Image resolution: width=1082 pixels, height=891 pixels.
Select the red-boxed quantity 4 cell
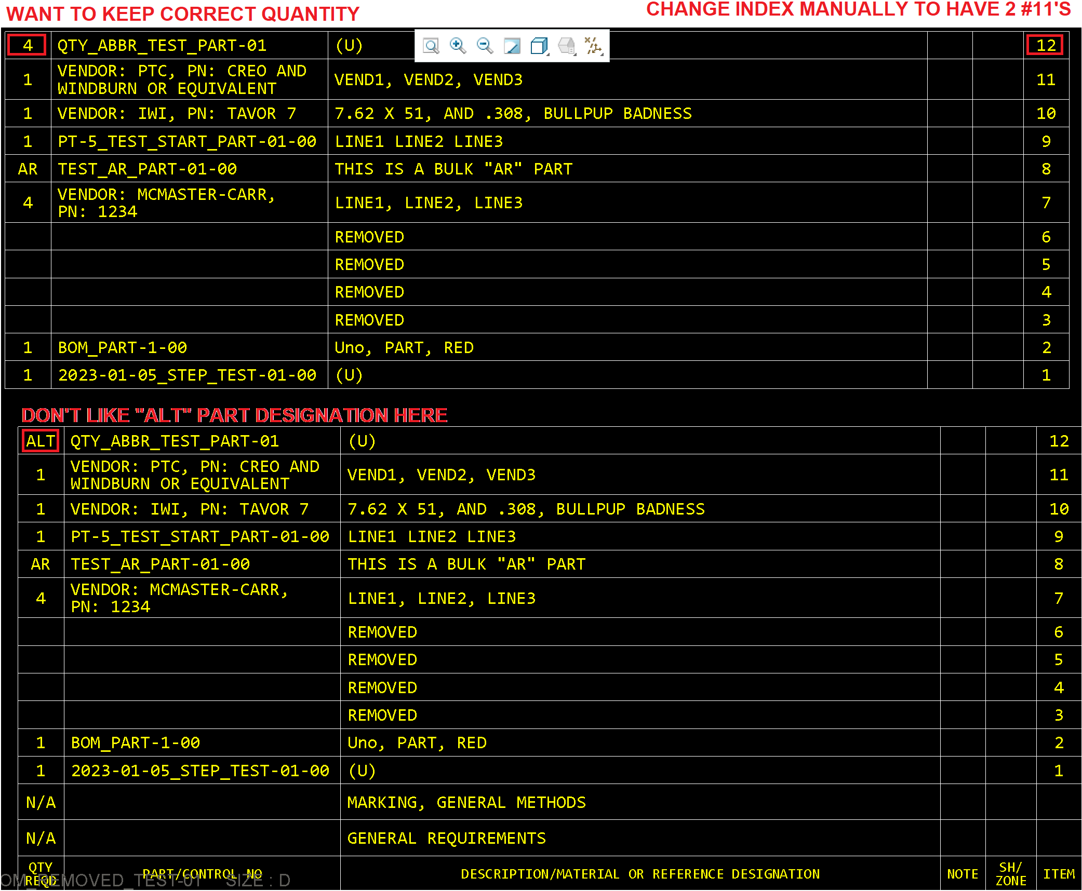[x=27, y=46]
